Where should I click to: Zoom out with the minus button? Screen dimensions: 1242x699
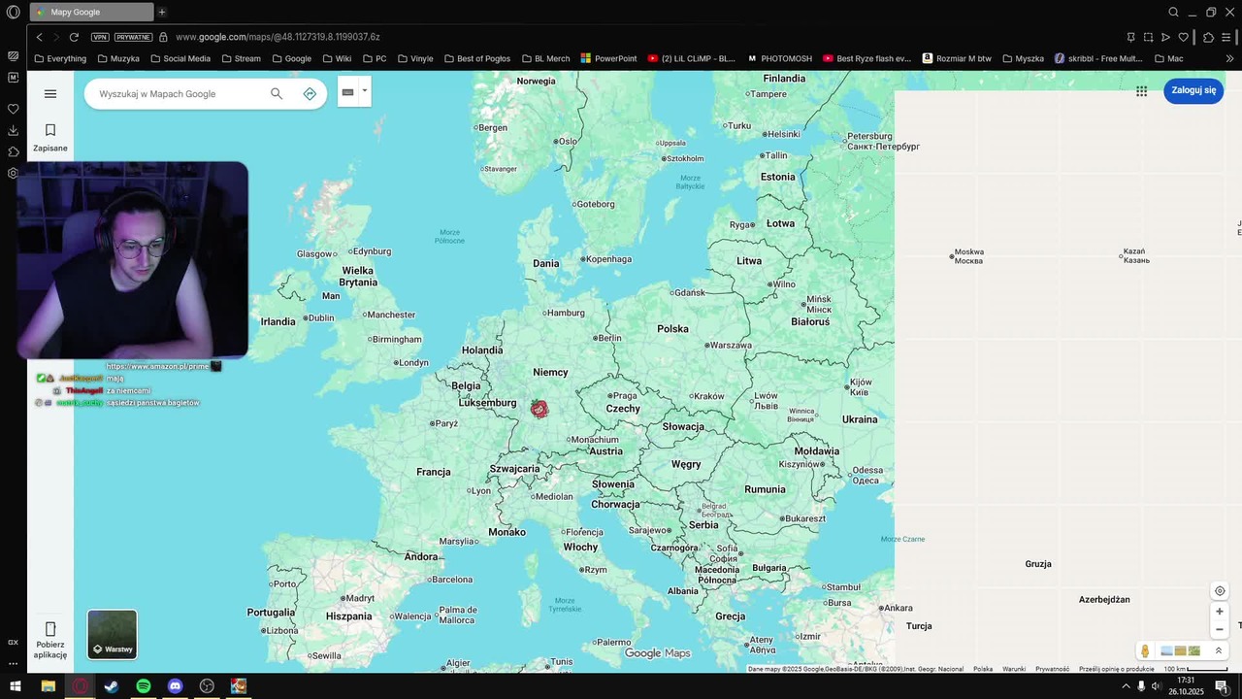[1220, 629]
